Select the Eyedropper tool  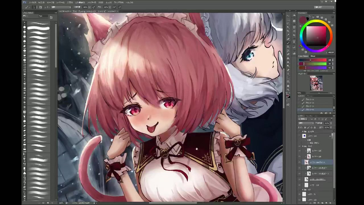(x=288, y=35)
